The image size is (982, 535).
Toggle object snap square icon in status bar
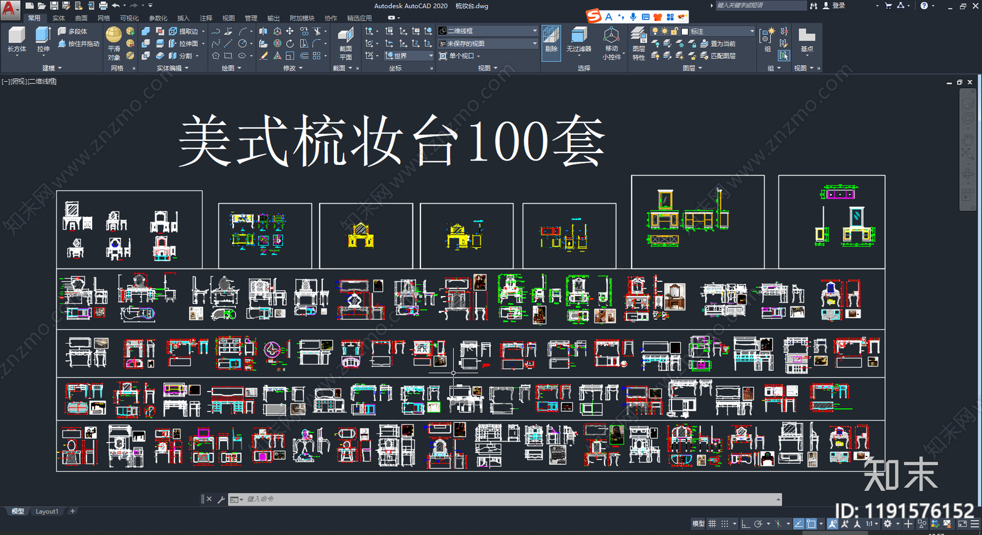[x=811, y=524]
